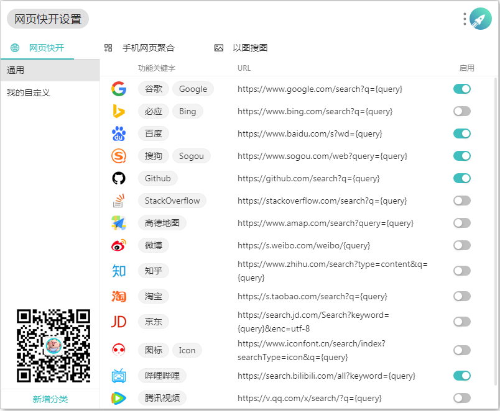Switch to the 网页快开 tab
The height and width of the screenshot is (411, 500).
pos(37,48)
